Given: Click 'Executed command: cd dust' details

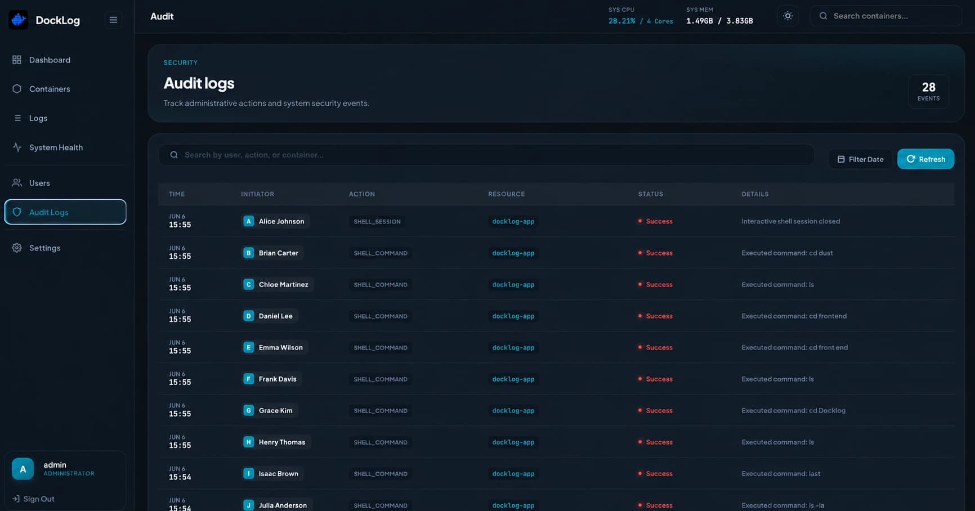Looking at the screenshot, I should 787,253.
